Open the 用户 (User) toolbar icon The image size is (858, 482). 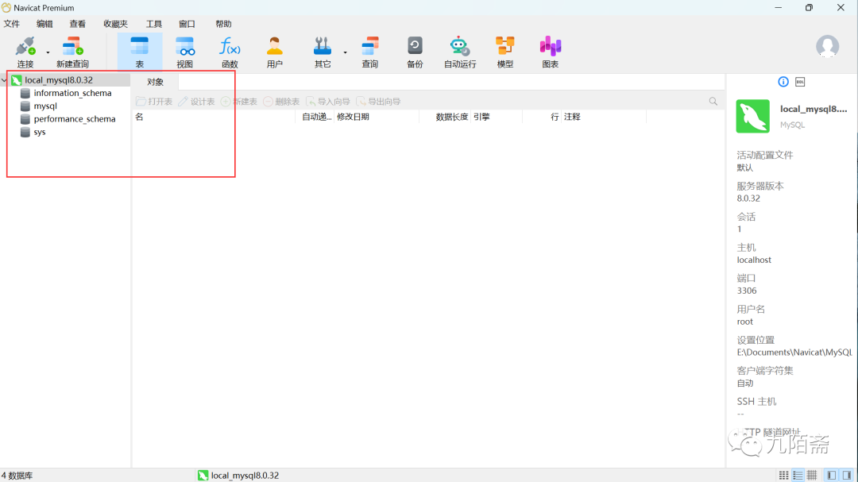[275, 52]
